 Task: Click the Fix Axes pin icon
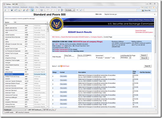pos(77,10)
